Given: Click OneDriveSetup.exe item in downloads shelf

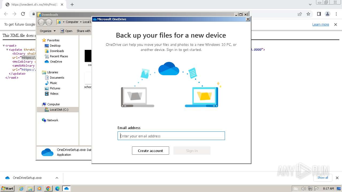Looking at the screenshot, I should point(27,178).
